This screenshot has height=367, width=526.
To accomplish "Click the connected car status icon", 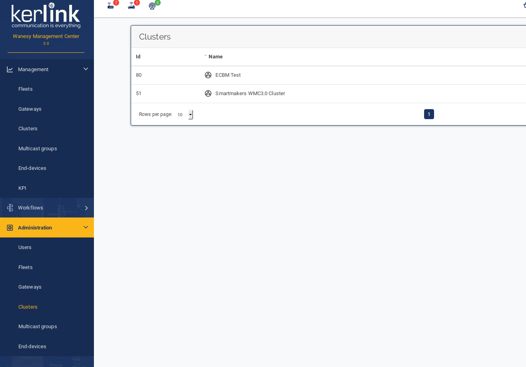I will [131, 6].
